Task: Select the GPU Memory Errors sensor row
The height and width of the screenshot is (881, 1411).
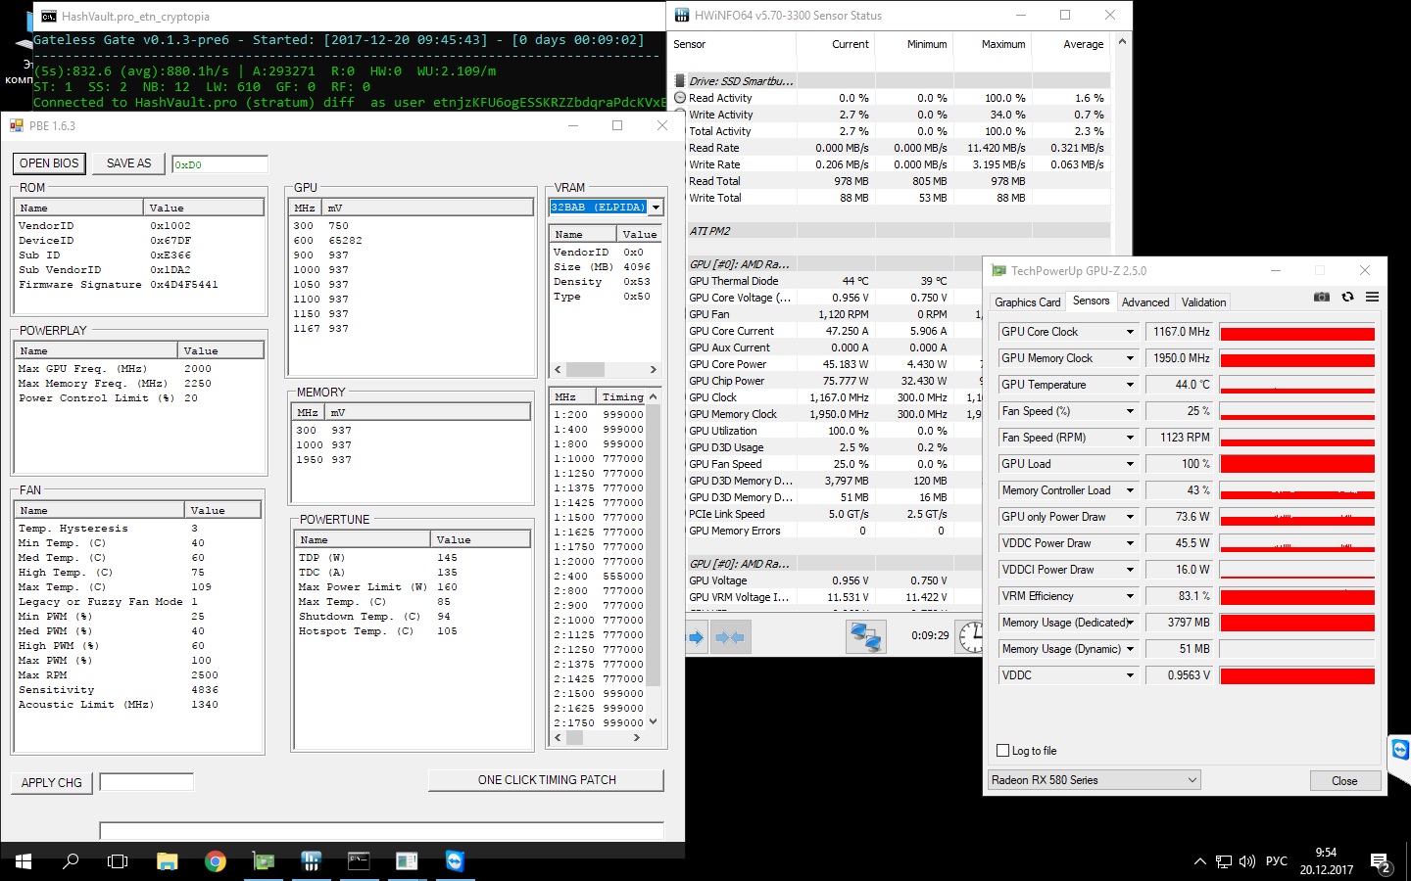Action: point(833,531)
